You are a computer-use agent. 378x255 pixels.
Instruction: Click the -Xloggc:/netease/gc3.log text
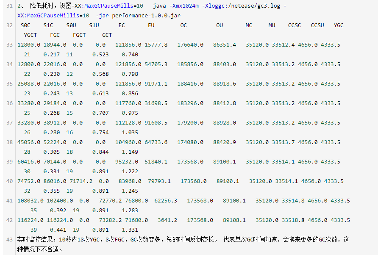pyautogui.click(x=241, y=6)
